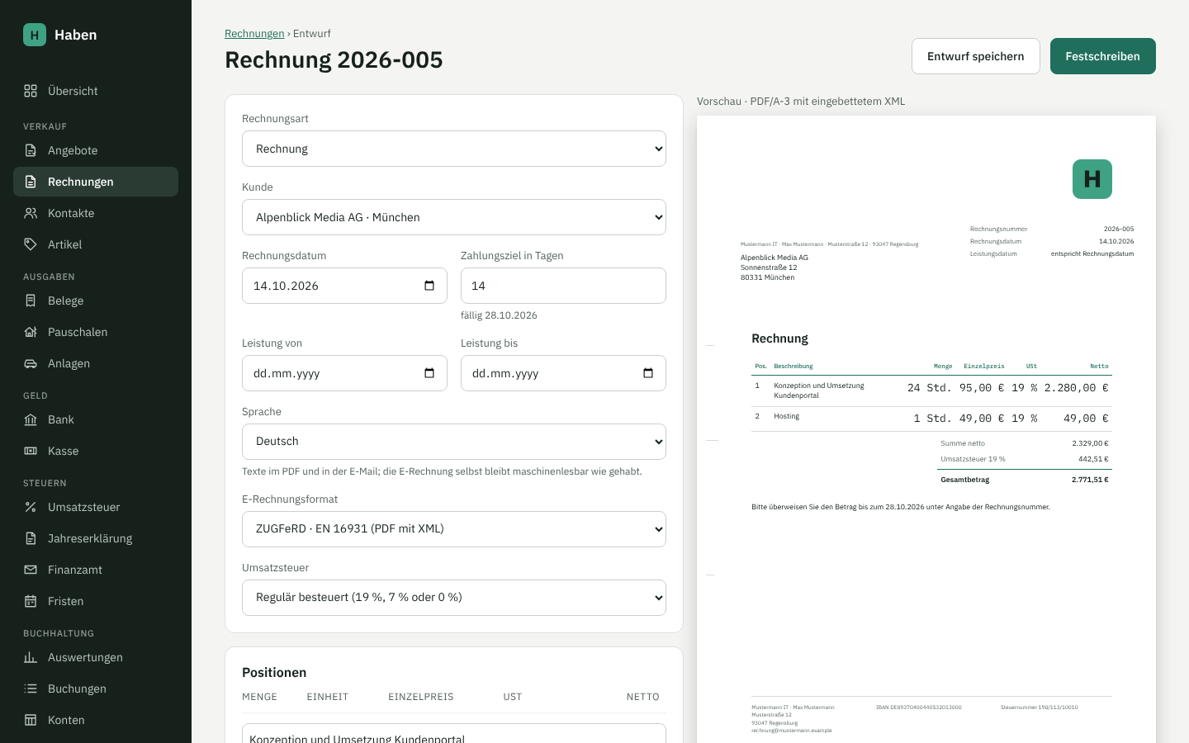
Task: Click the 'Gesamtbetrag' label in the preview
Action: [965, 480]
